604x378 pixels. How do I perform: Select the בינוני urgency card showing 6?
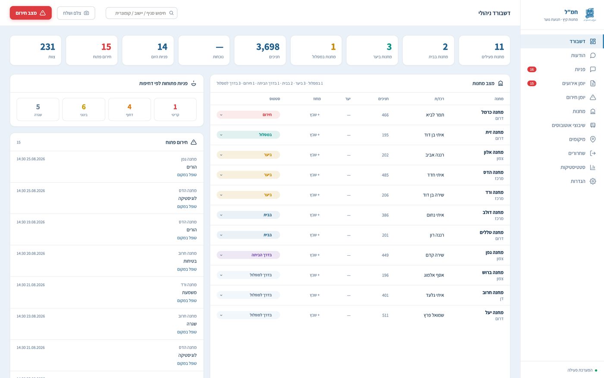click(84, 109)
